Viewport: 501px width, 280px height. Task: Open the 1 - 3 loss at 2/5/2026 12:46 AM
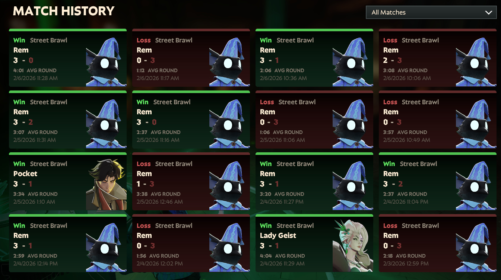pyautogui.click(x=191, y=181)
